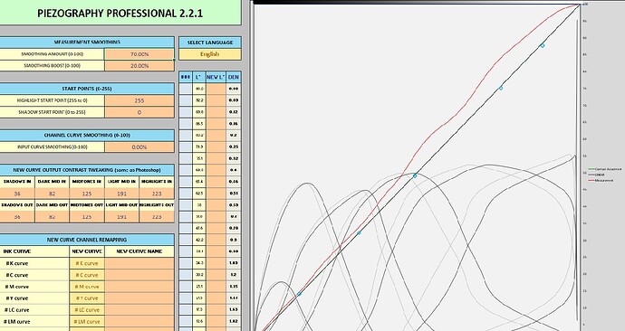This screenshot has width=625, height=331.
Task: Click the Measurement Smoothing header
Action: 87,43
